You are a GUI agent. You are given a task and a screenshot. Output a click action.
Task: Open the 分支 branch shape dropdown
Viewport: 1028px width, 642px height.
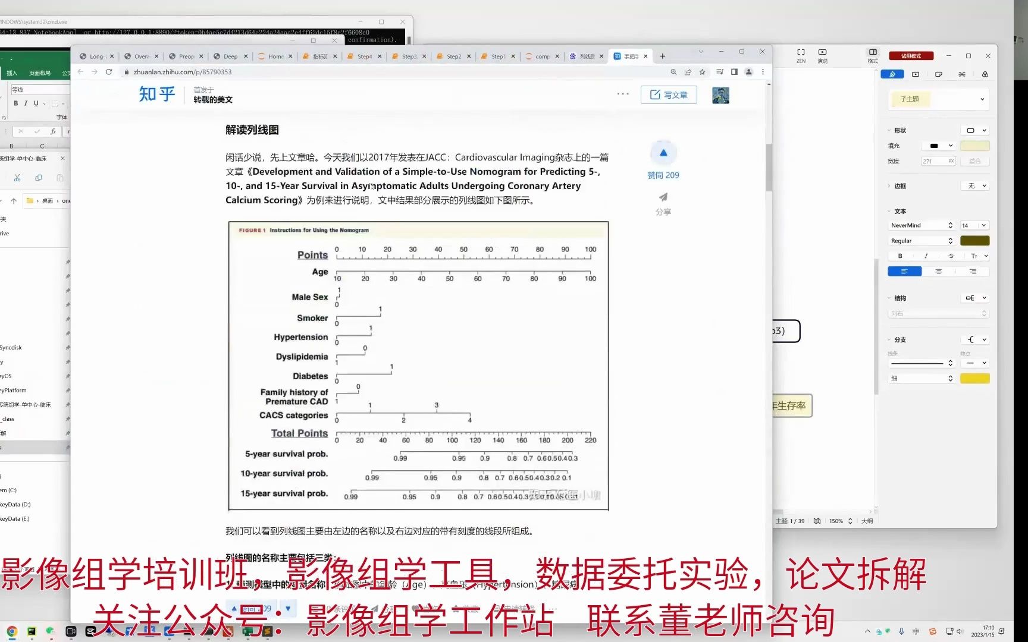pos(974,339)
